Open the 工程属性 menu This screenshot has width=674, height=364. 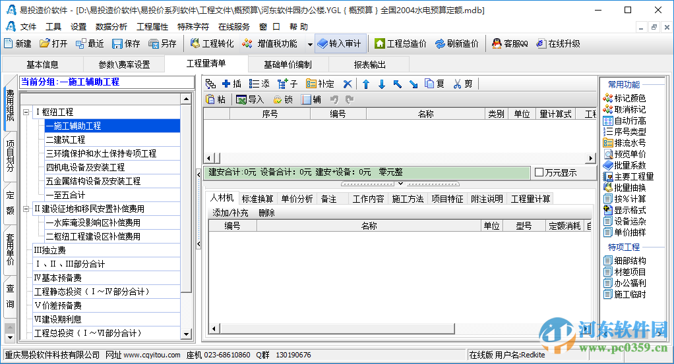click(x=152, y=26)
